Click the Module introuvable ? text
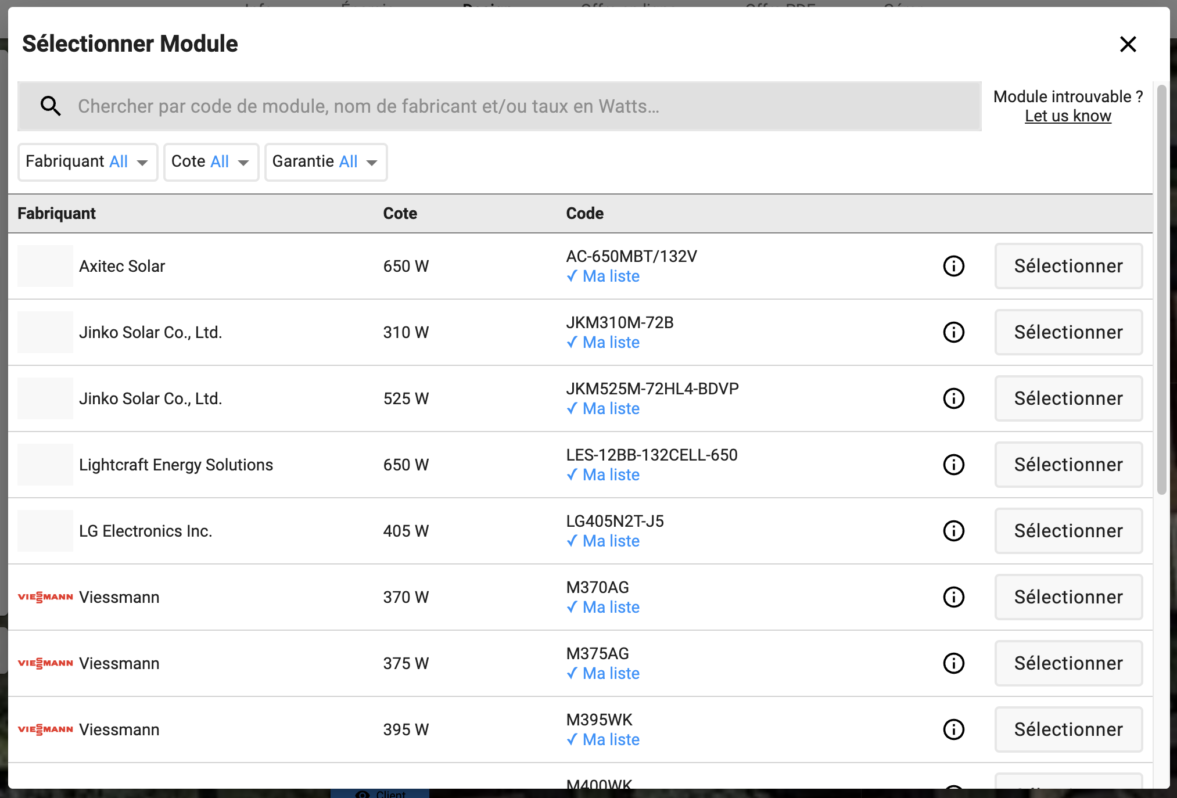This screenshot has height=798, width=1177. (1068, 96)
